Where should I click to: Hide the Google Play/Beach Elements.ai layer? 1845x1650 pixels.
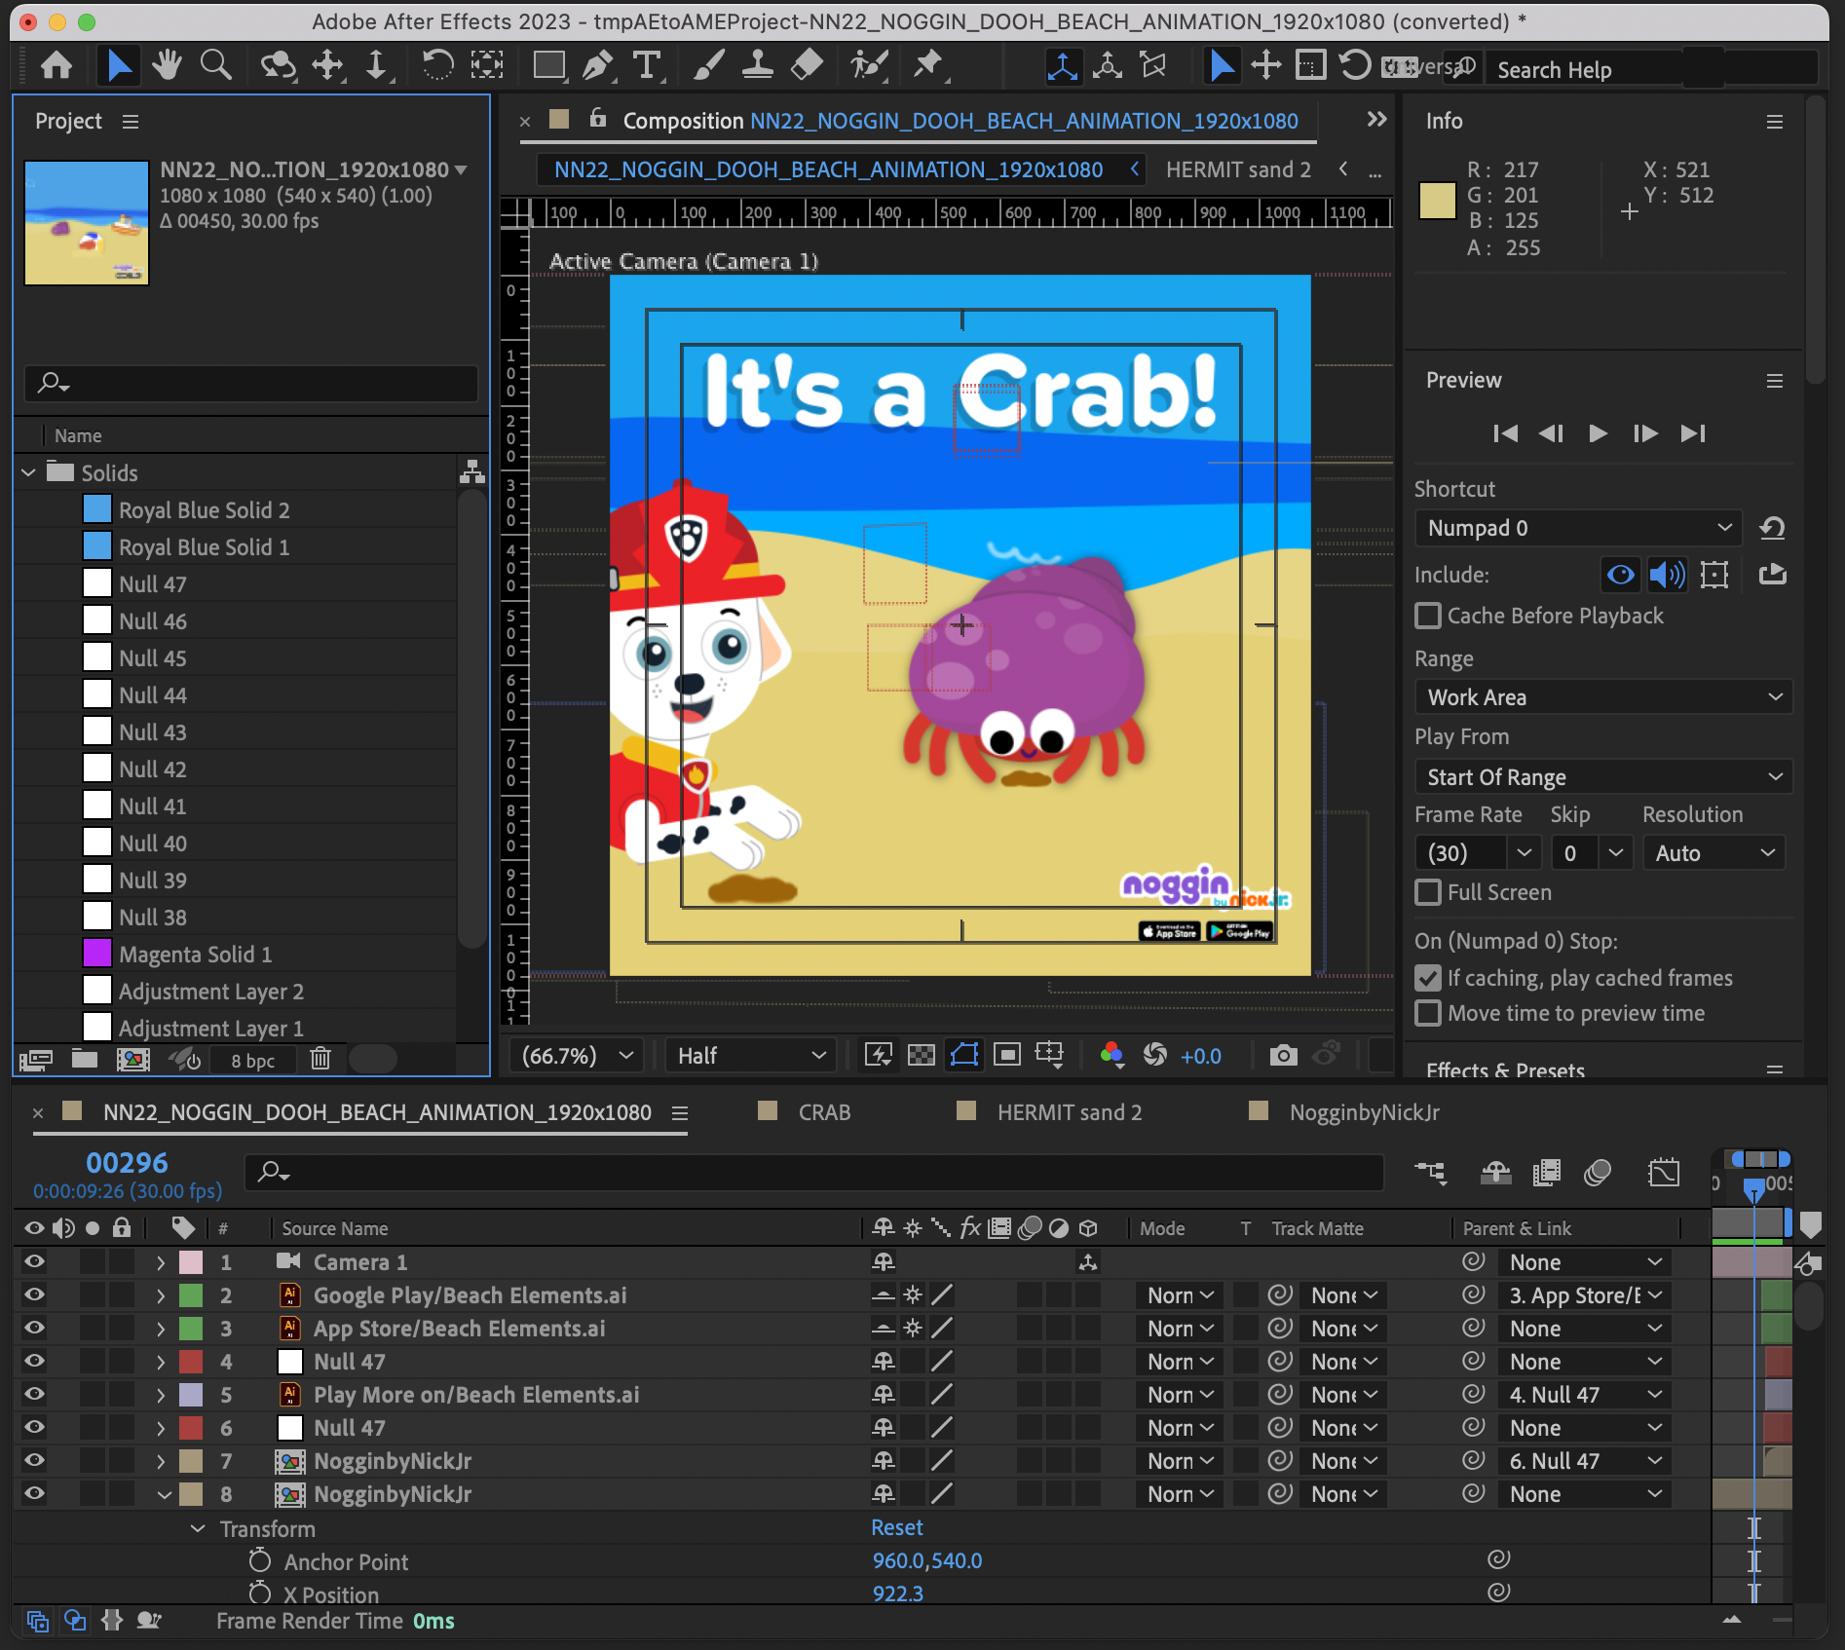[34, 1294]
